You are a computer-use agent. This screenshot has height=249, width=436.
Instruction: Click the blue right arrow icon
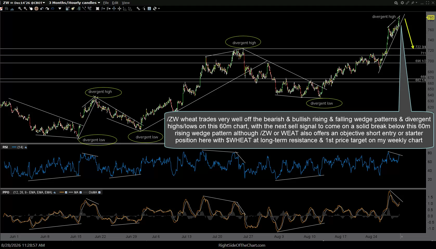53,9
